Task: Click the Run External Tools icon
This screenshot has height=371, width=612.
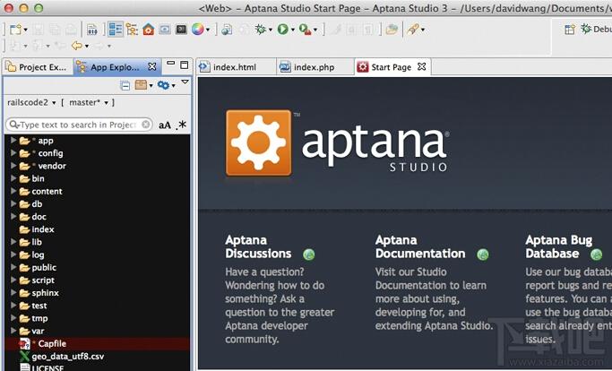Action: [x=305, y=30]
